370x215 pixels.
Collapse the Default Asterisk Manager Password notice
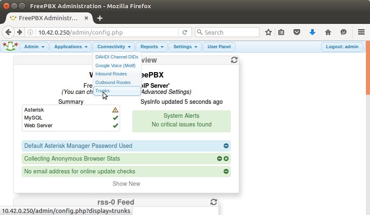(x=226, y=146)
